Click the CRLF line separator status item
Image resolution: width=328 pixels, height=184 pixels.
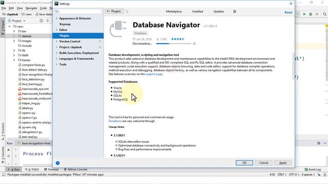point(281,174)
